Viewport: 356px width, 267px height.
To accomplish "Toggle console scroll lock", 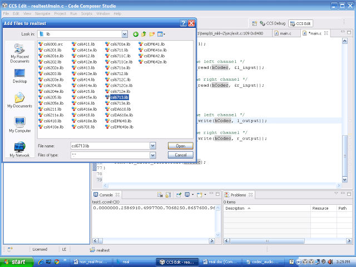I will click(168, 195).
